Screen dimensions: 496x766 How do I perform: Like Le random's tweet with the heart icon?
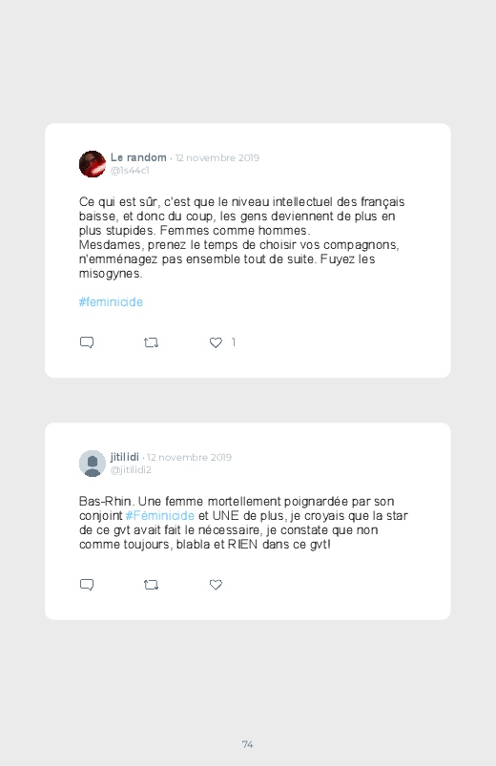(x=216, y=343)
